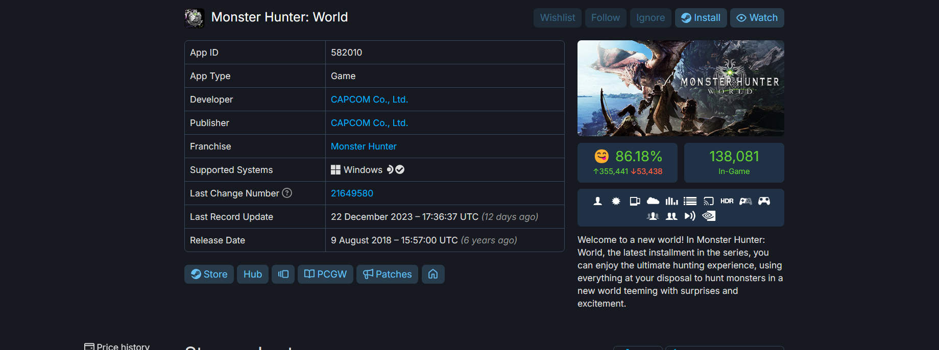Click the achievements starburst icon
The height and width of the screenshot is (350, 939).
[616, 201]
